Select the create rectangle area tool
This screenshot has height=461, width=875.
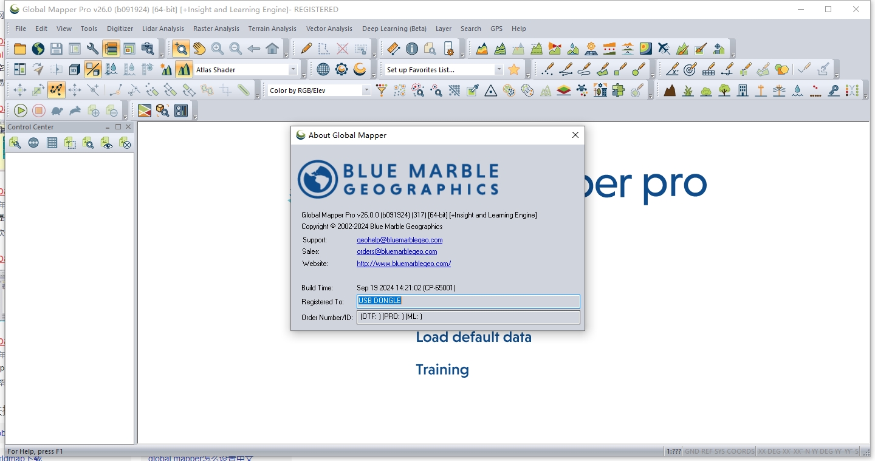click(x=620, y=70)
